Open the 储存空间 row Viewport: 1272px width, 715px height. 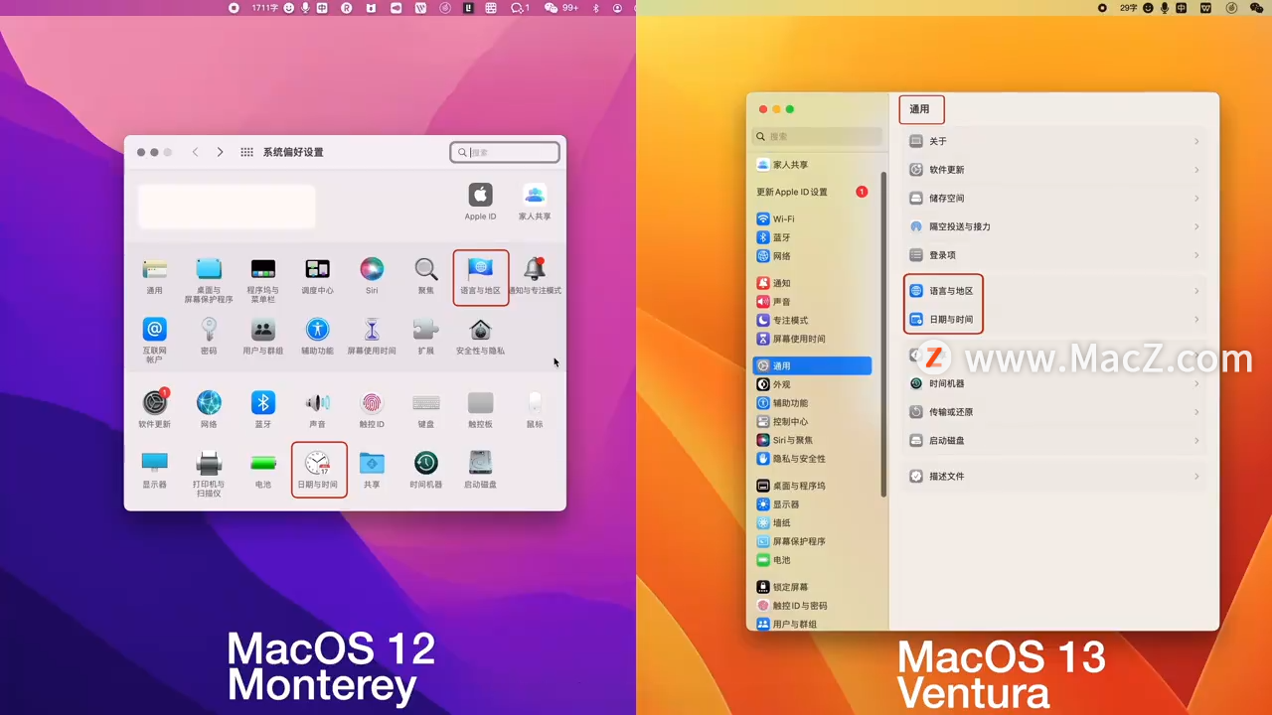(x=1054, y=198)
